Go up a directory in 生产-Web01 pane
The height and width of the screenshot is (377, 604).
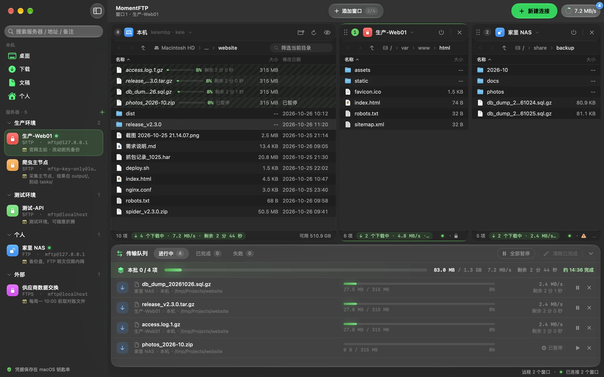[x=372, y=48]
